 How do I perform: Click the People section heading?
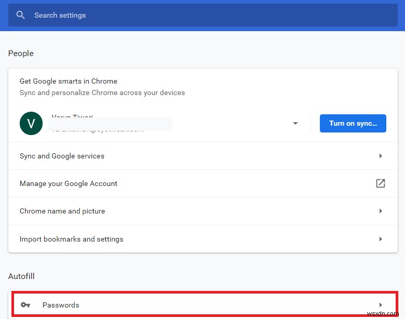pyautogui.click(x=21, y=54)
